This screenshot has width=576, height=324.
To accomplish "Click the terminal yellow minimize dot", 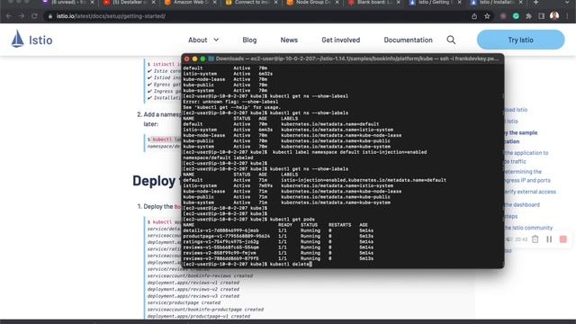I will pos(194,58).
